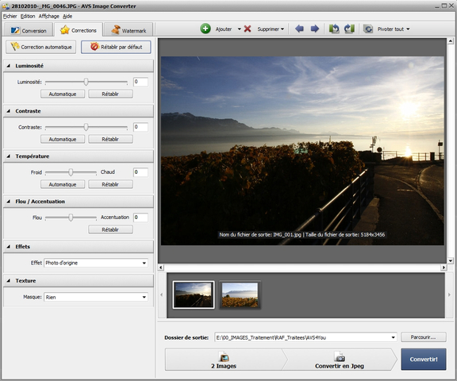The height and width of the screenshot is (381, 457).
Task: Click the Accentuation value field
Action: 140,217
